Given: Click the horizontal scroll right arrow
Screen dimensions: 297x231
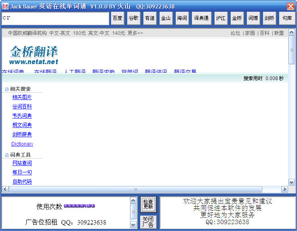Looking at the screenshot, I should pos(284,189).
